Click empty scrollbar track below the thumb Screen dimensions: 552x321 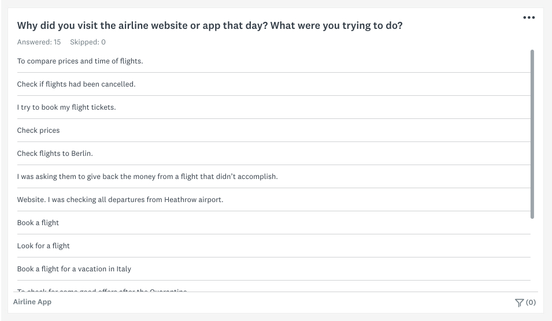(x=532, y=255)
